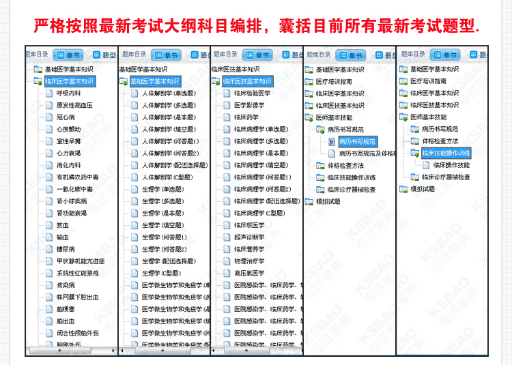Click the page icon beside 人体解剖学 (填空题)
This screenshot has height=365, width=512.
134,130
